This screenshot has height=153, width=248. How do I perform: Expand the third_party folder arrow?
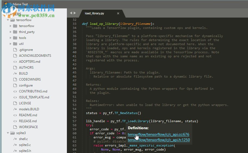tap(10, 32)
